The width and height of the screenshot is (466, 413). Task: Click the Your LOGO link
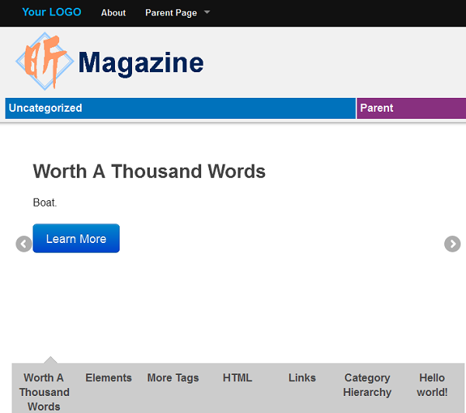click(51, 12)
